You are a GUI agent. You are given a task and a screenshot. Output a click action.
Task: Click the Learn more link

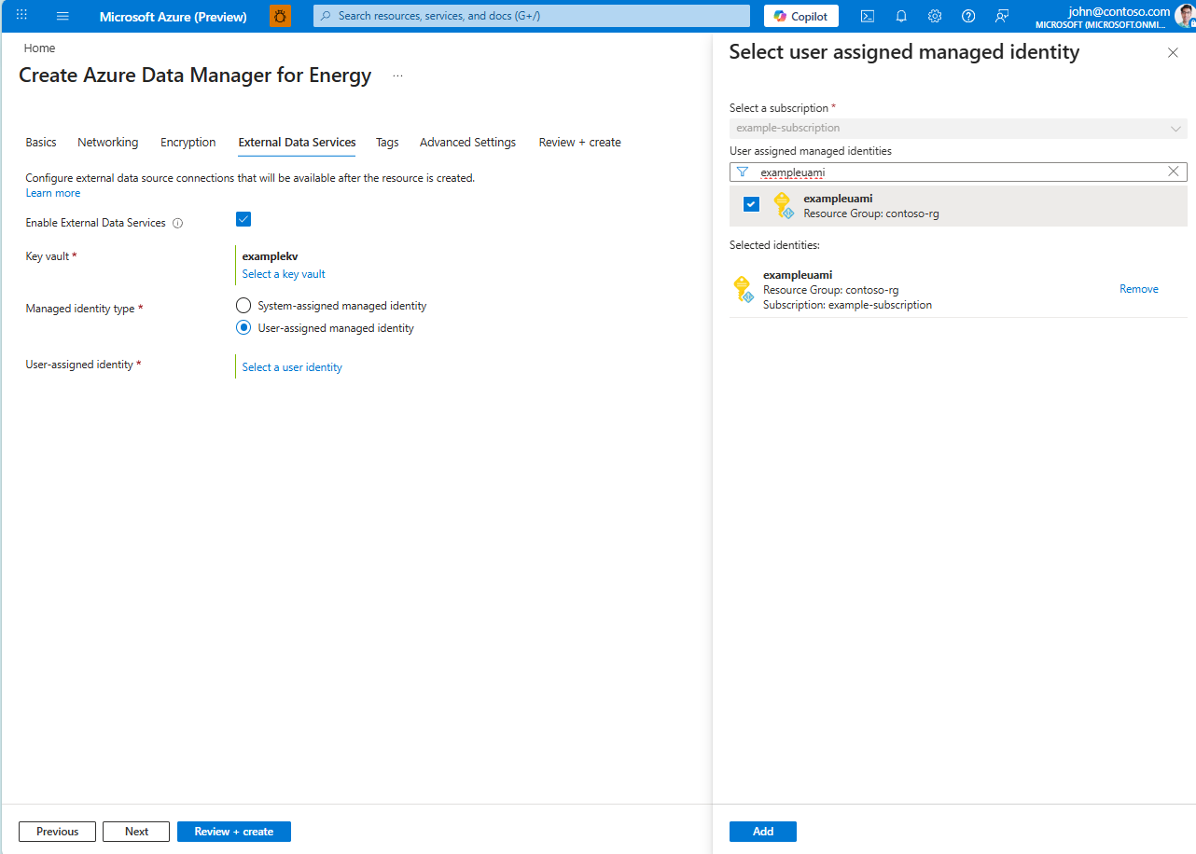point(52,192)
